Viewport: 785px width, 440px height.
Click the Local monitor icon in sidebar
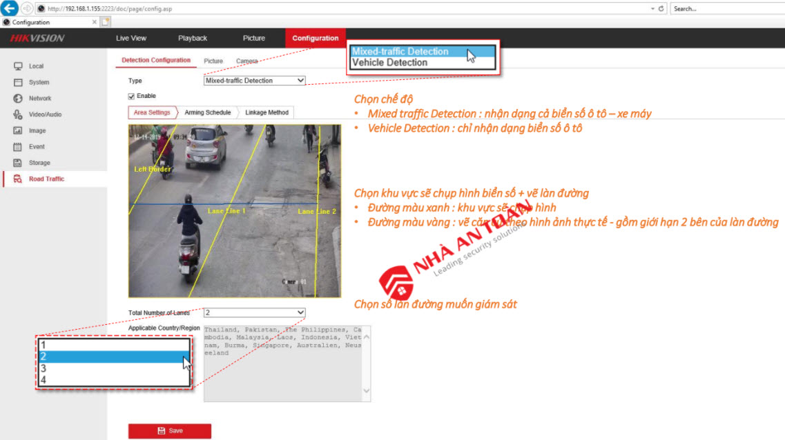[18, 66]
